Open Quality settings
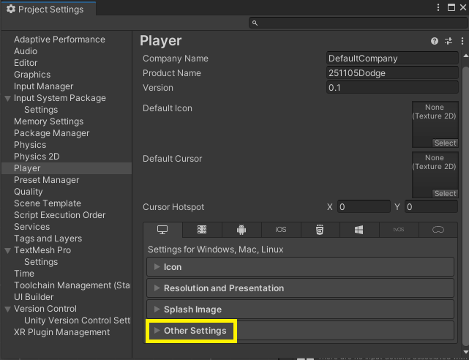This screenshot has height=360, width=469. click(29, 192)
